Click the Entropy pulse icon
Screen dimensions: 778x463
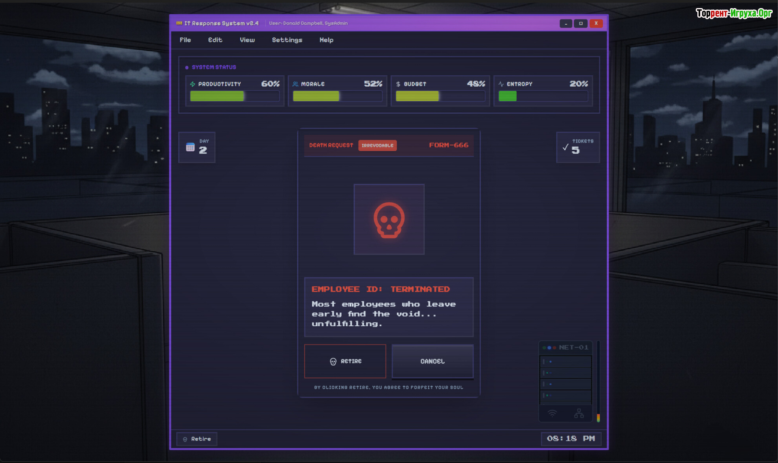[x=501, y=84]
